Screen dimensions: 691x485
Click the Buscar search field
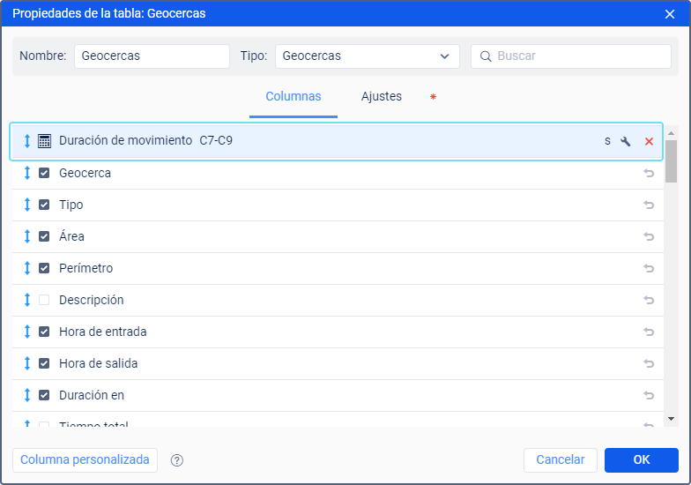[x=571, y=56]
